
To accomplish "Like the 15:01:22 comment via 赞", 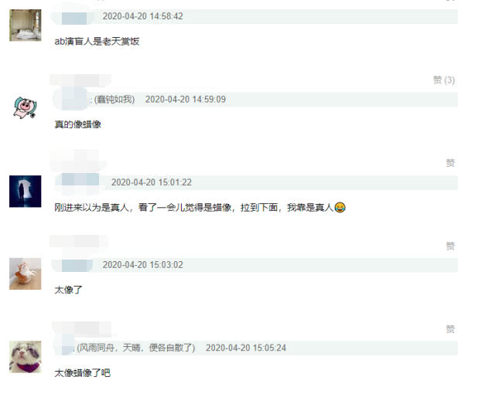I will [x=450, y=163].
